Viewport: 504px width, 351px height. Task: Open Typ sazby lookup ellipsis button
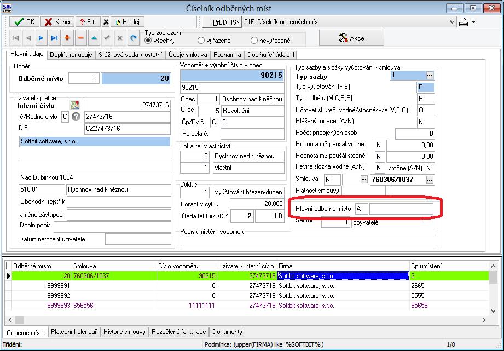tap(430, 76)
